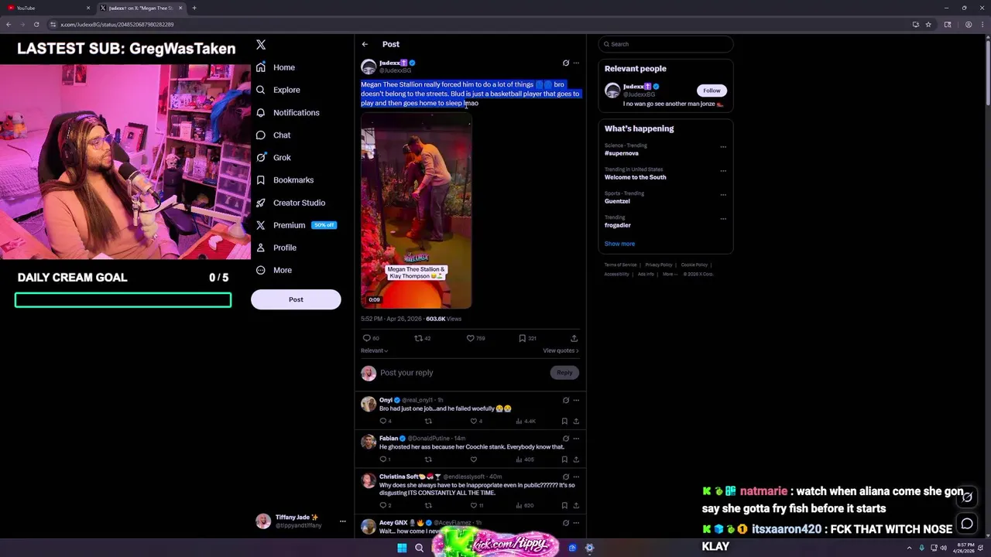Like Fabian's reply
The image size is (991, 557).
point(473,460)
